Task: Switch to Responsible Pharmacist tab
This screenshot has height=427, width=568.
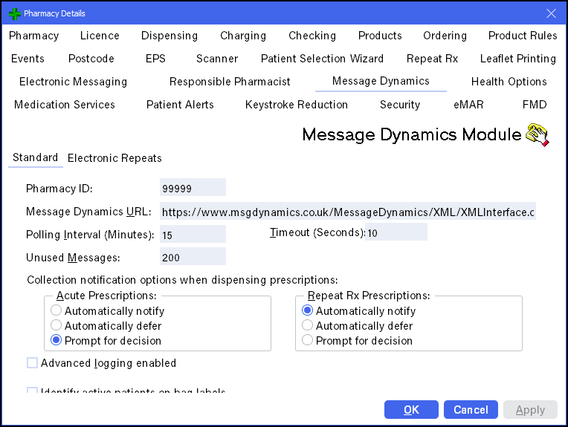Action: click(230, 82)
